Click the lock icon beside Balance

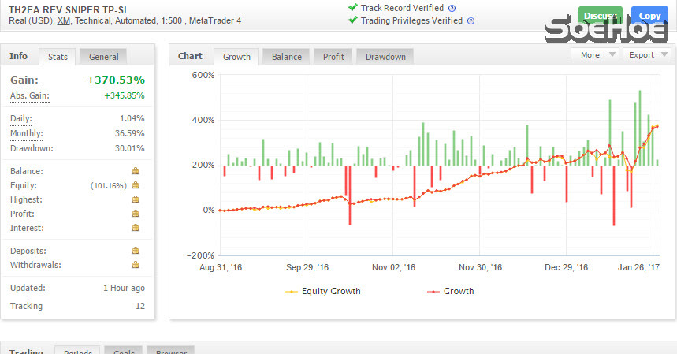click(136, 171)
